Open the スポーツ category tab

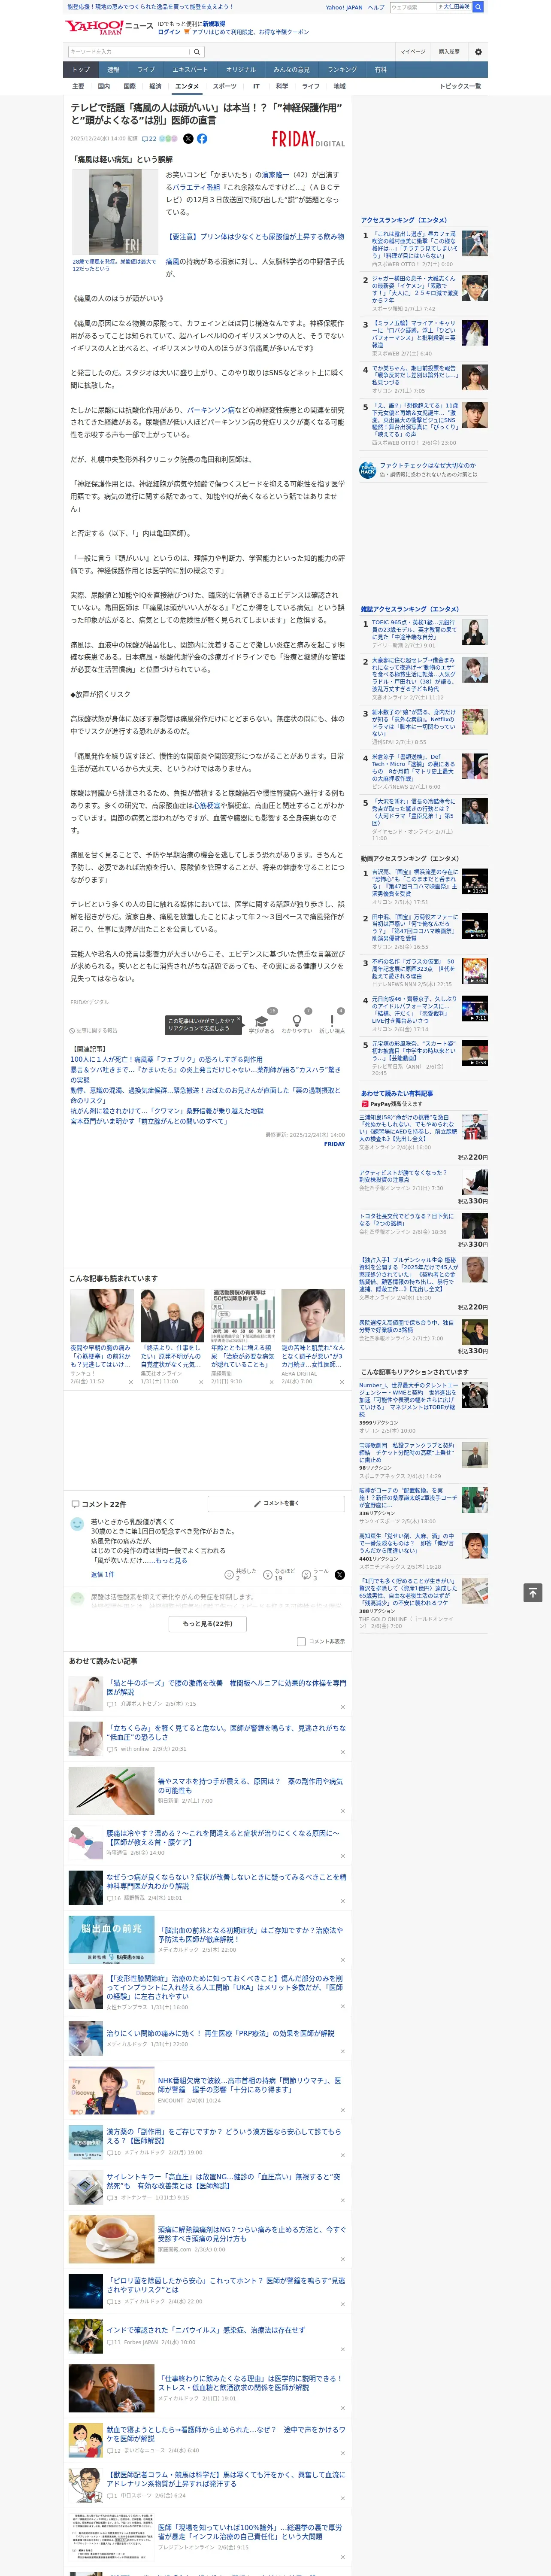click(x=225, y=86)
